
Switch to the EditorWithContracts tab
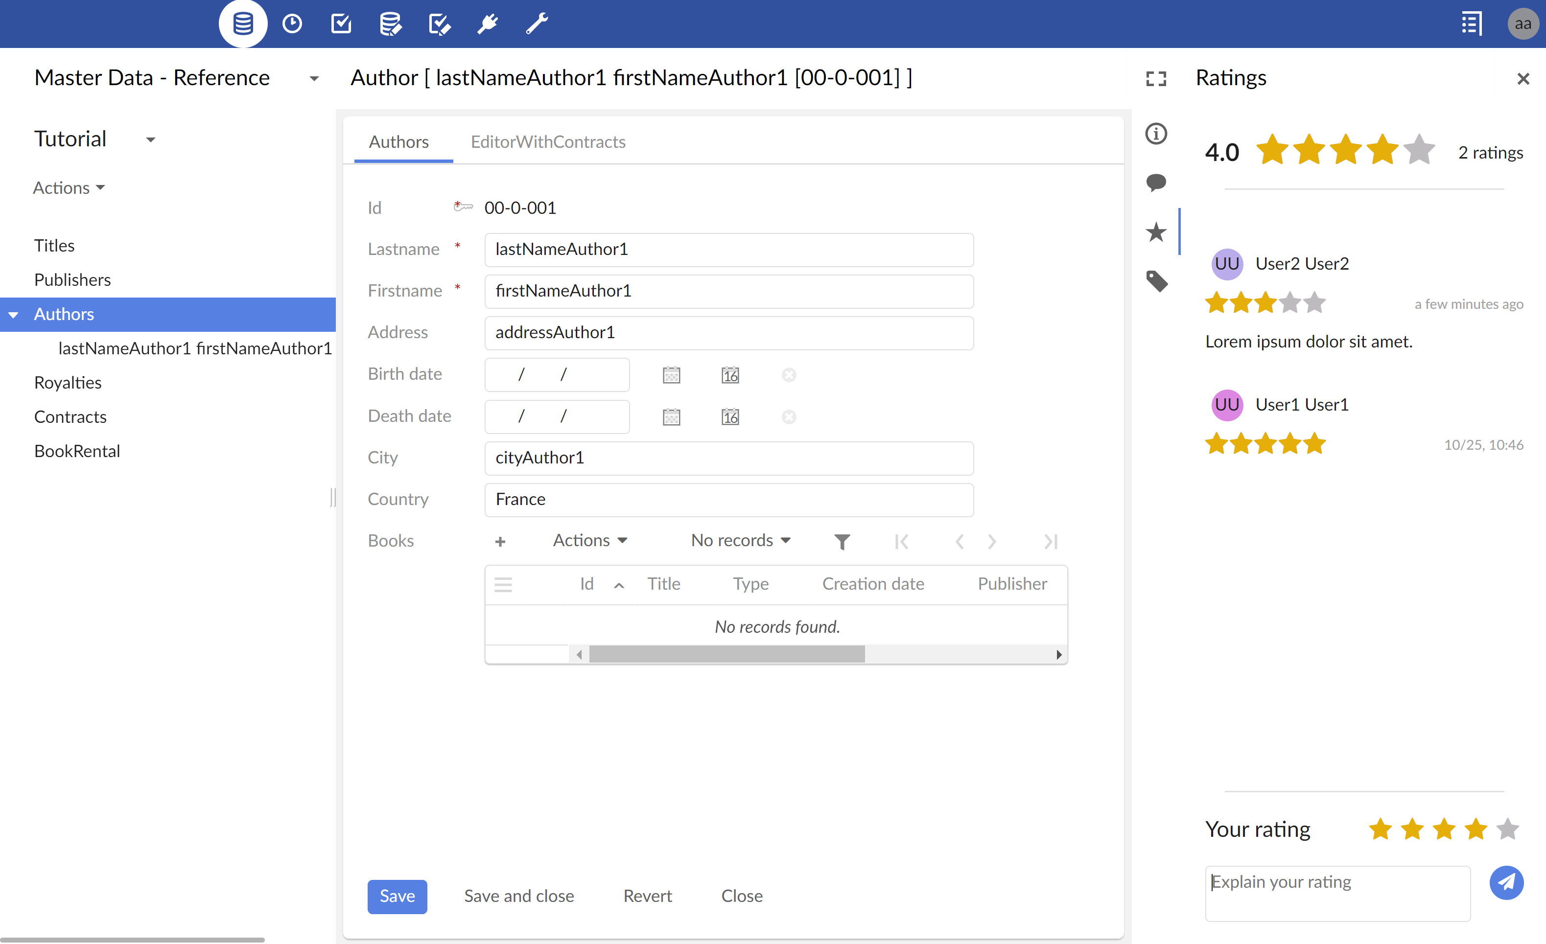pyautogui.click(x=548, y=142)
